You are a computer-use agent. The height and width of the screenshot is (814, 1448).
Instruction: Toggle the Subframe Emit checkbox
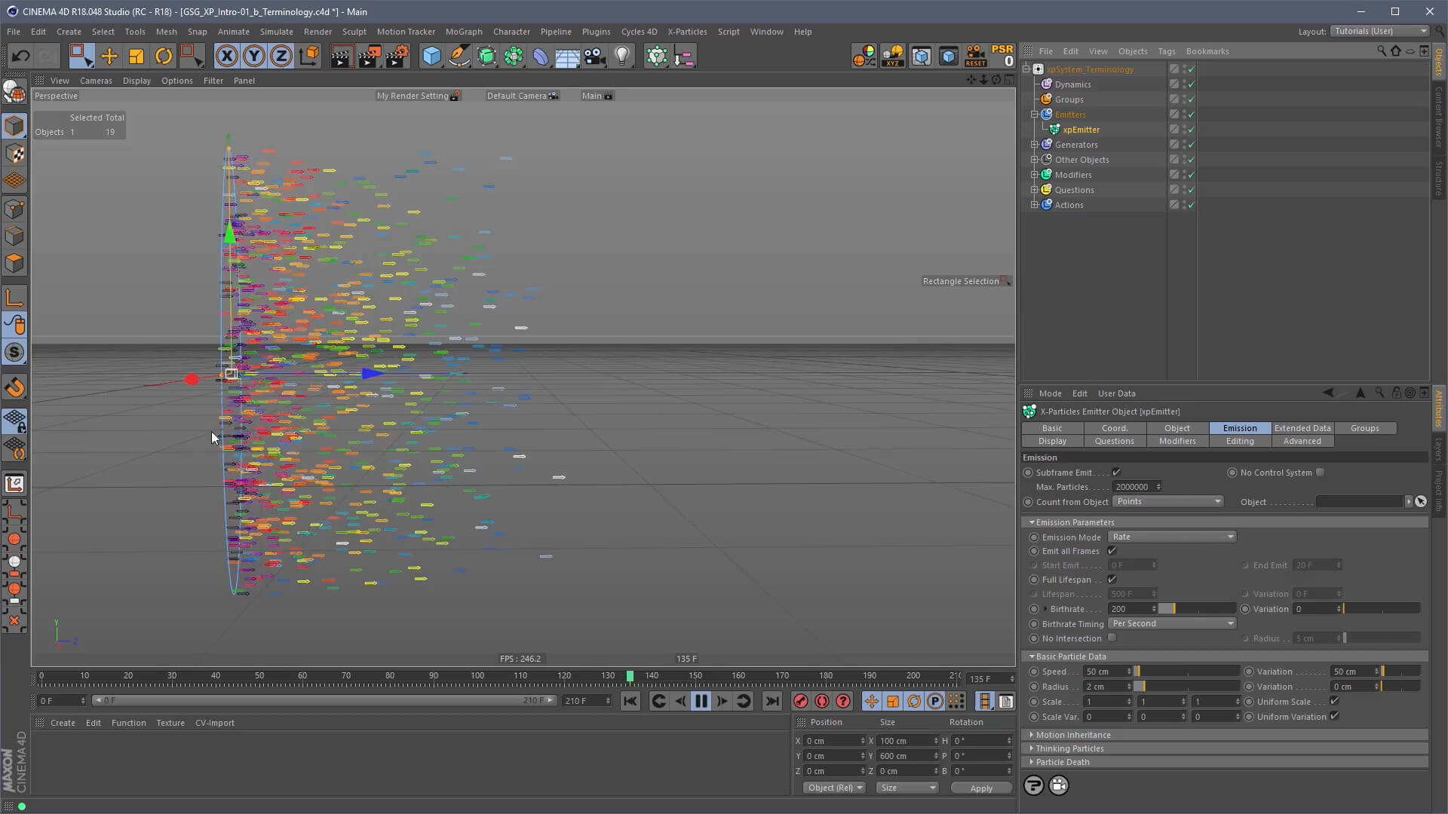point(1116,473)
